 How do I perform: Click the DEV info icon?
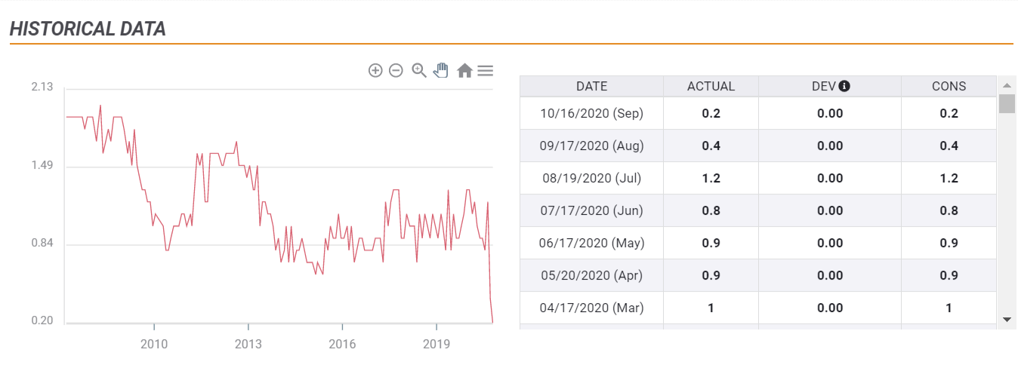[844, 86]
